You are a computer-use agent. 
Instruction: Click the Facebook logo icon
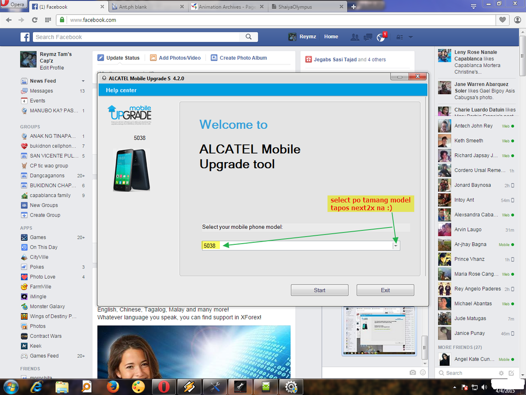pos(25,37)
